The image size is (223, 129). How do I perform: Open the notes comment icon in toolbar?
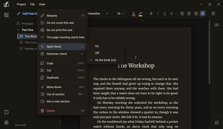(x=213, y=13)
